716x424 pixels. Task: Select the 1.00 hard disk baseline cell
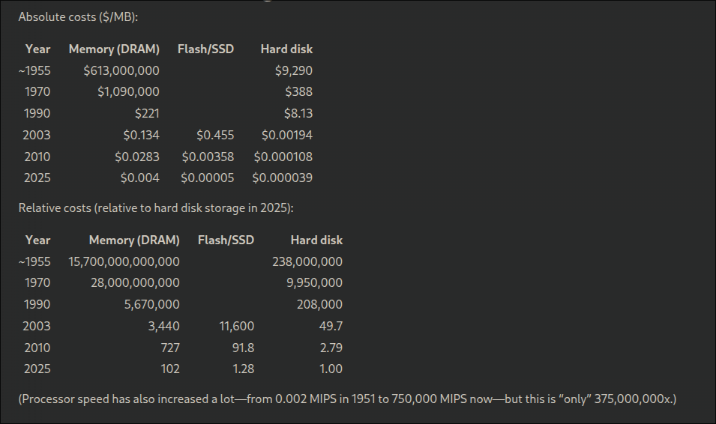point(331,369)
